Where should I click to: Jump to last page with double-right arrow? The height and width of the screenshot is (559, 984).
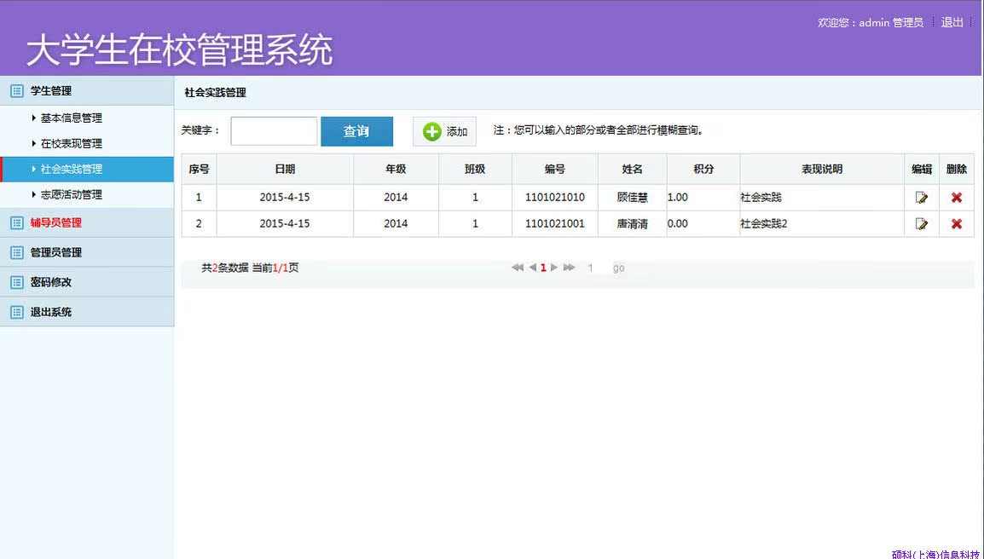(570, 268)
